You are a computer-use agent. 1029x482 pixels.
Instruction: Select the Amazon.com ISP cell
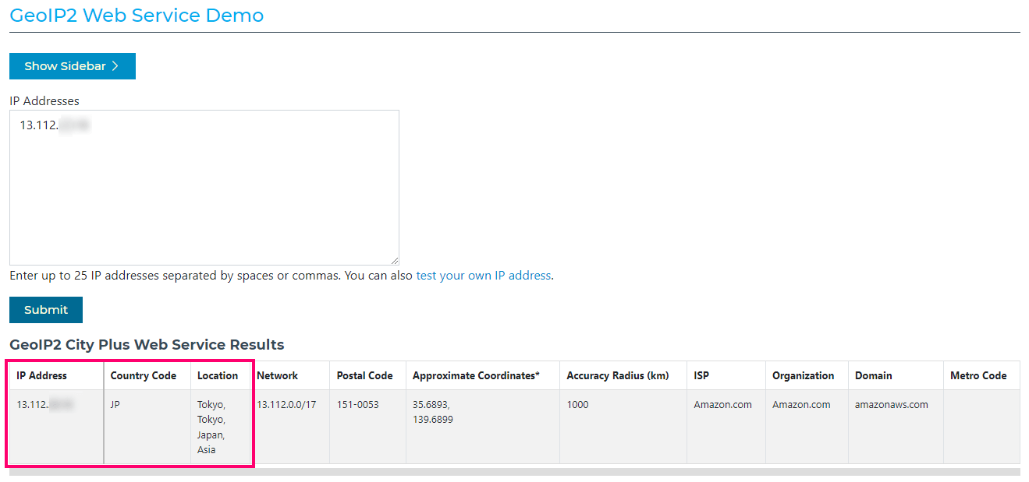(726, 427)
